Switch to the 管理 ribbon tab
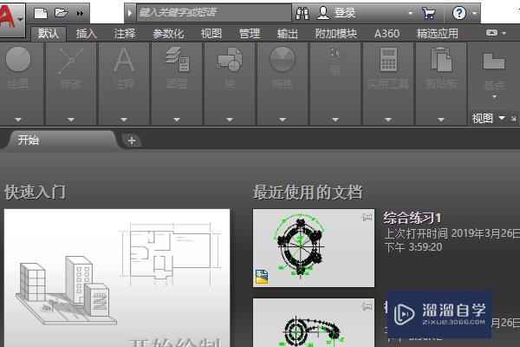The image size is (520, 347). [250, 34]
